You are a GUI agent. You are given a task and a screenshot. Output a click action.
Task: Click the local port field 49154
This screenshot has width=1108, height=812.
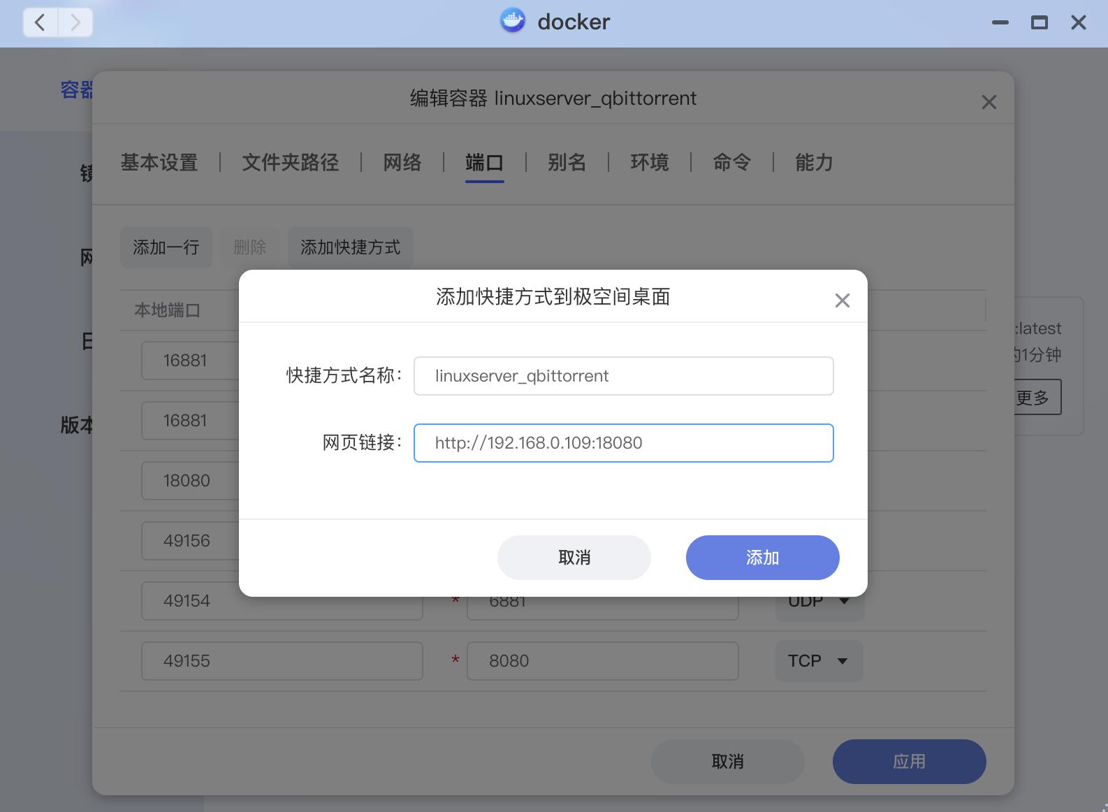[x=282, y=602]
